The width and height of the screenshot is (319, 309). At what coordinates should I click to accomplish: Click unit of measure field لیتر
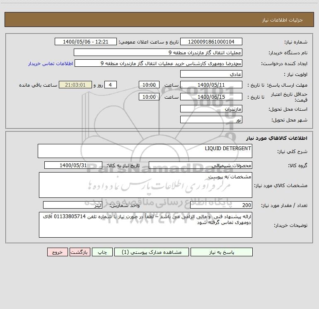tap(72, 205)
